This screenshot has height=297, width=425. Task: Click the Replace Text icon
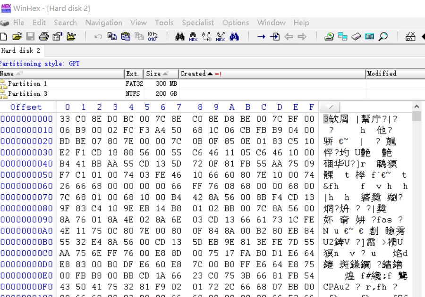tap(206, 36)
